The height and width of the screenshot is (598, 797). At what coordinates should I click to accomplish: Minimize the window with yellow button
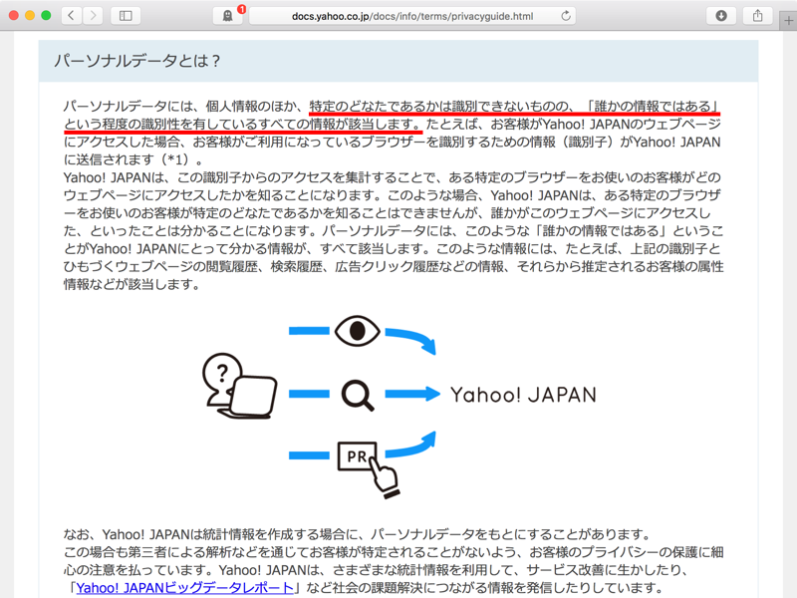click(x=30, y=16)
